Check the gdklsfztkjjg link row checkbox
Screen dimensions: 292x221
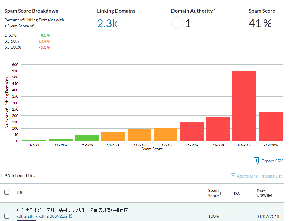(7, 216)
